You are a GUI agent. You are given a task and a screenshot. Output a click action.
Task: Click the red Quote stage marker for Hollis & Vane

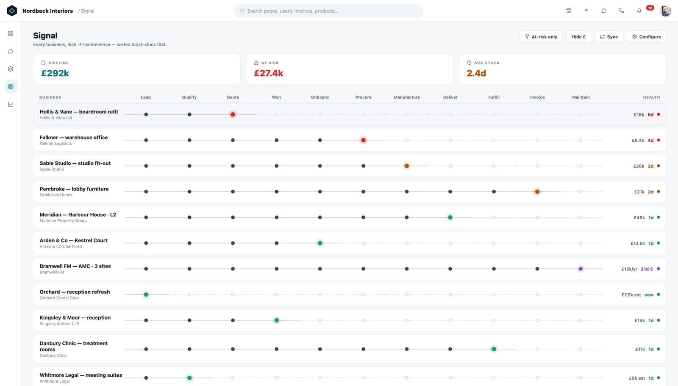233,114
